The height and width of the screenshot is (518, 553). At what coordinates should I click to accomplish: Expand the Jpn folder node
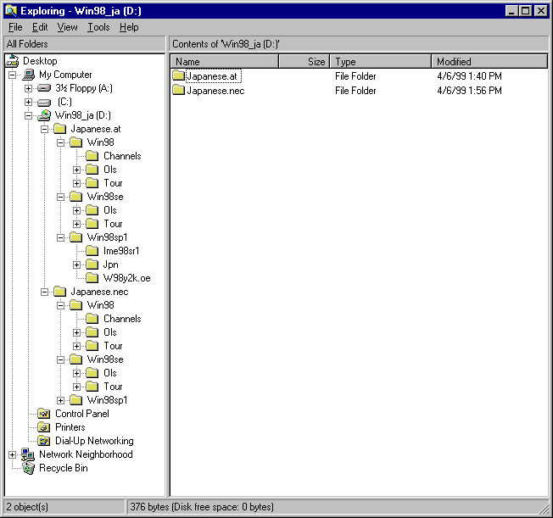pyautogui.click(x=77, y=265)
